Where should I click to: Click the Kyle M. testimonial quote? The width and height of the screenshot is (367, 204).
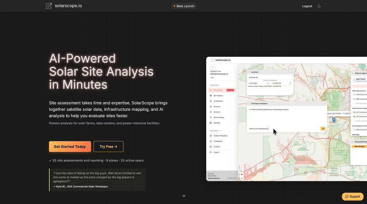[97, 180]
